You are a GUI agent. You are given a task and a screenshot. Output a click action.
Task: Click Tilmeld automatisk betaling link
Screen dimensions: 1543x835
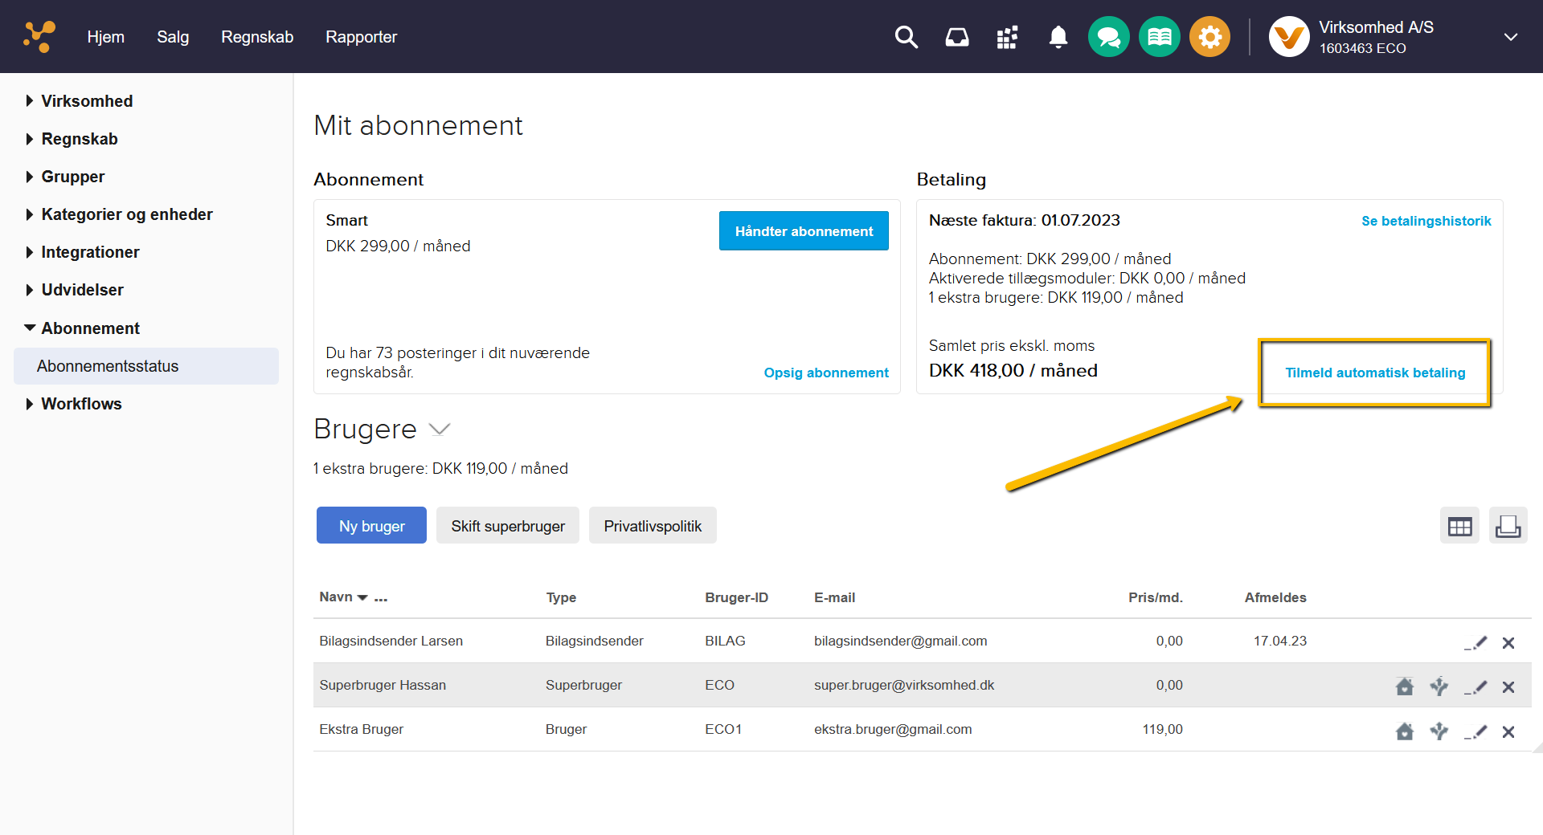point(1375,373)
